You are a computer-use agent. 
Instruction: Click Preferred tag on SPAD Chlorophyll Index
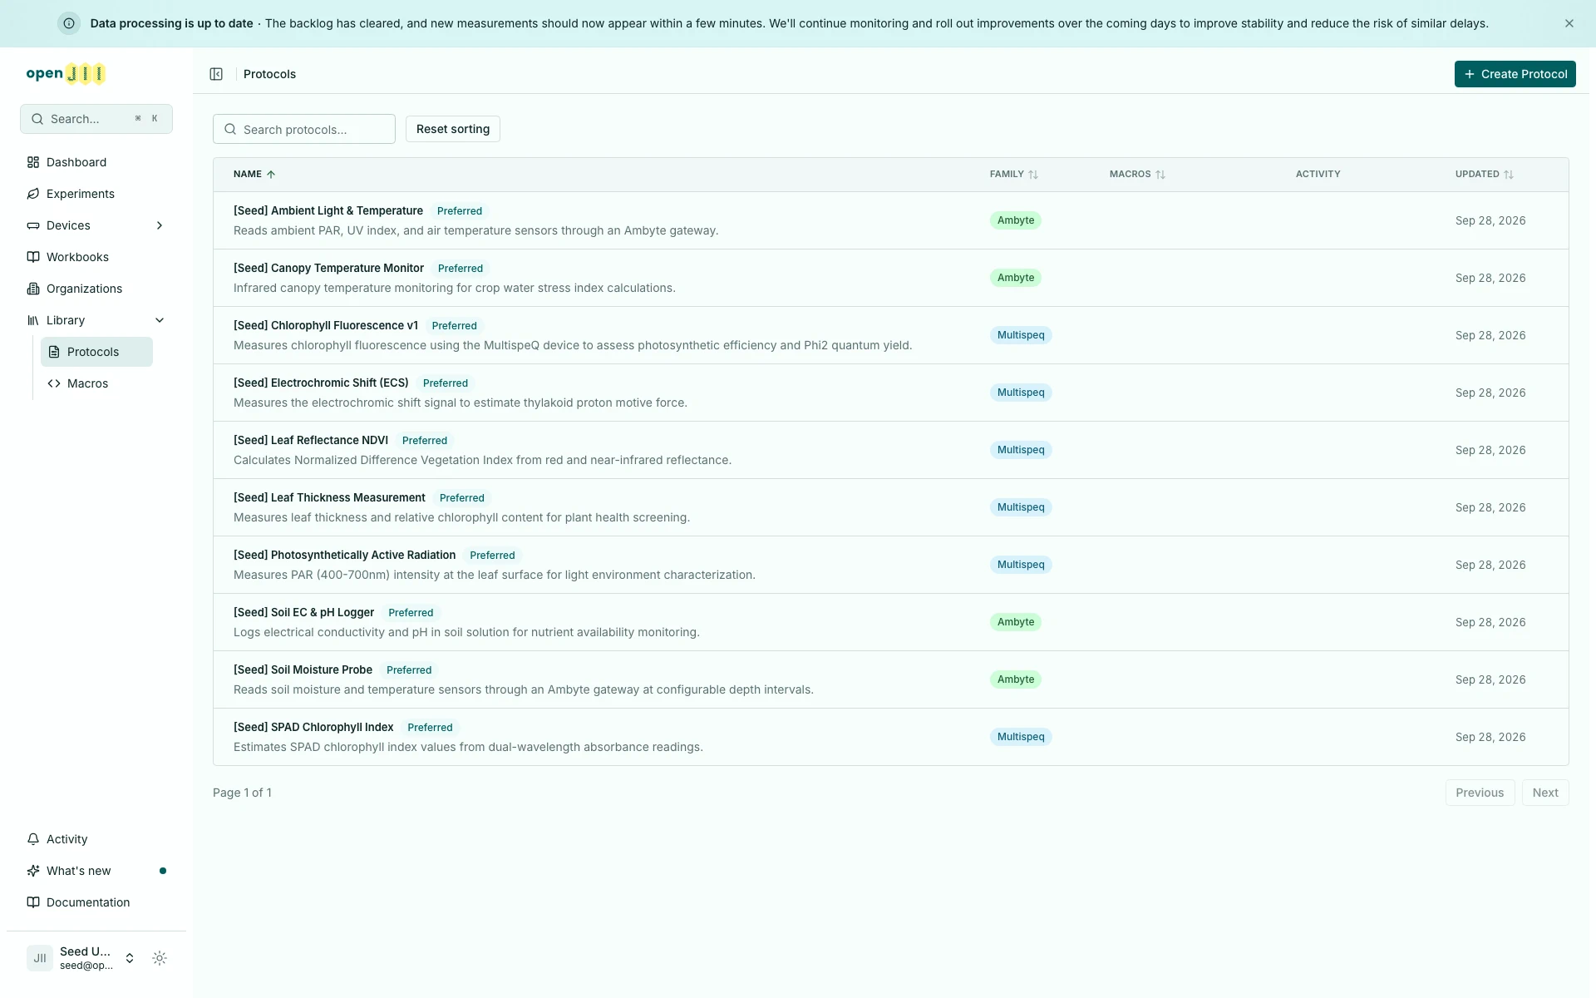430,728
